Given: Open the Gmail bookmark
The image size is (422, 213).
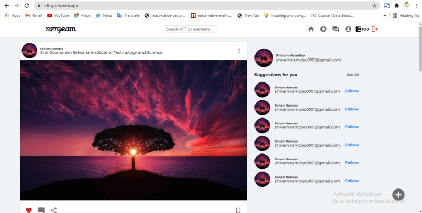Looking at the screenshot, I should click(x=34, y=15).
